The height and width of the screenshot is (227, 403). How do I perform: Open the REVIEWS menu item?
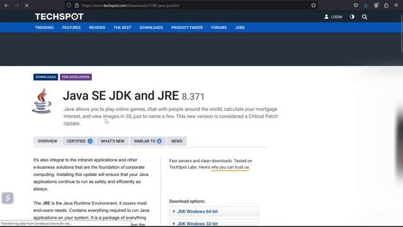tap(97, 28)
